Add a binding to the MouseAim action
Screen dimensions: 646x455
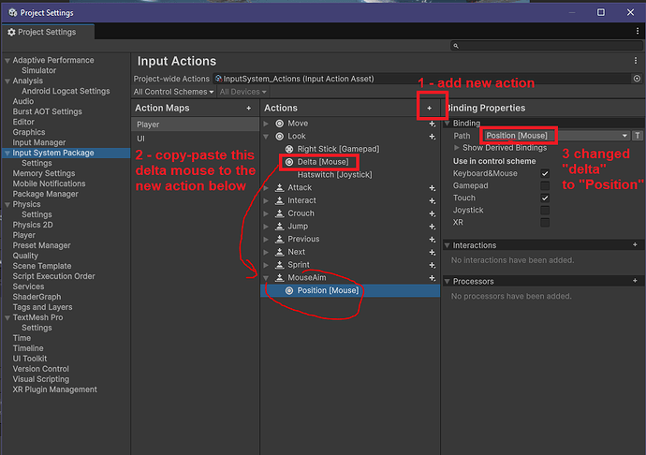432,278
